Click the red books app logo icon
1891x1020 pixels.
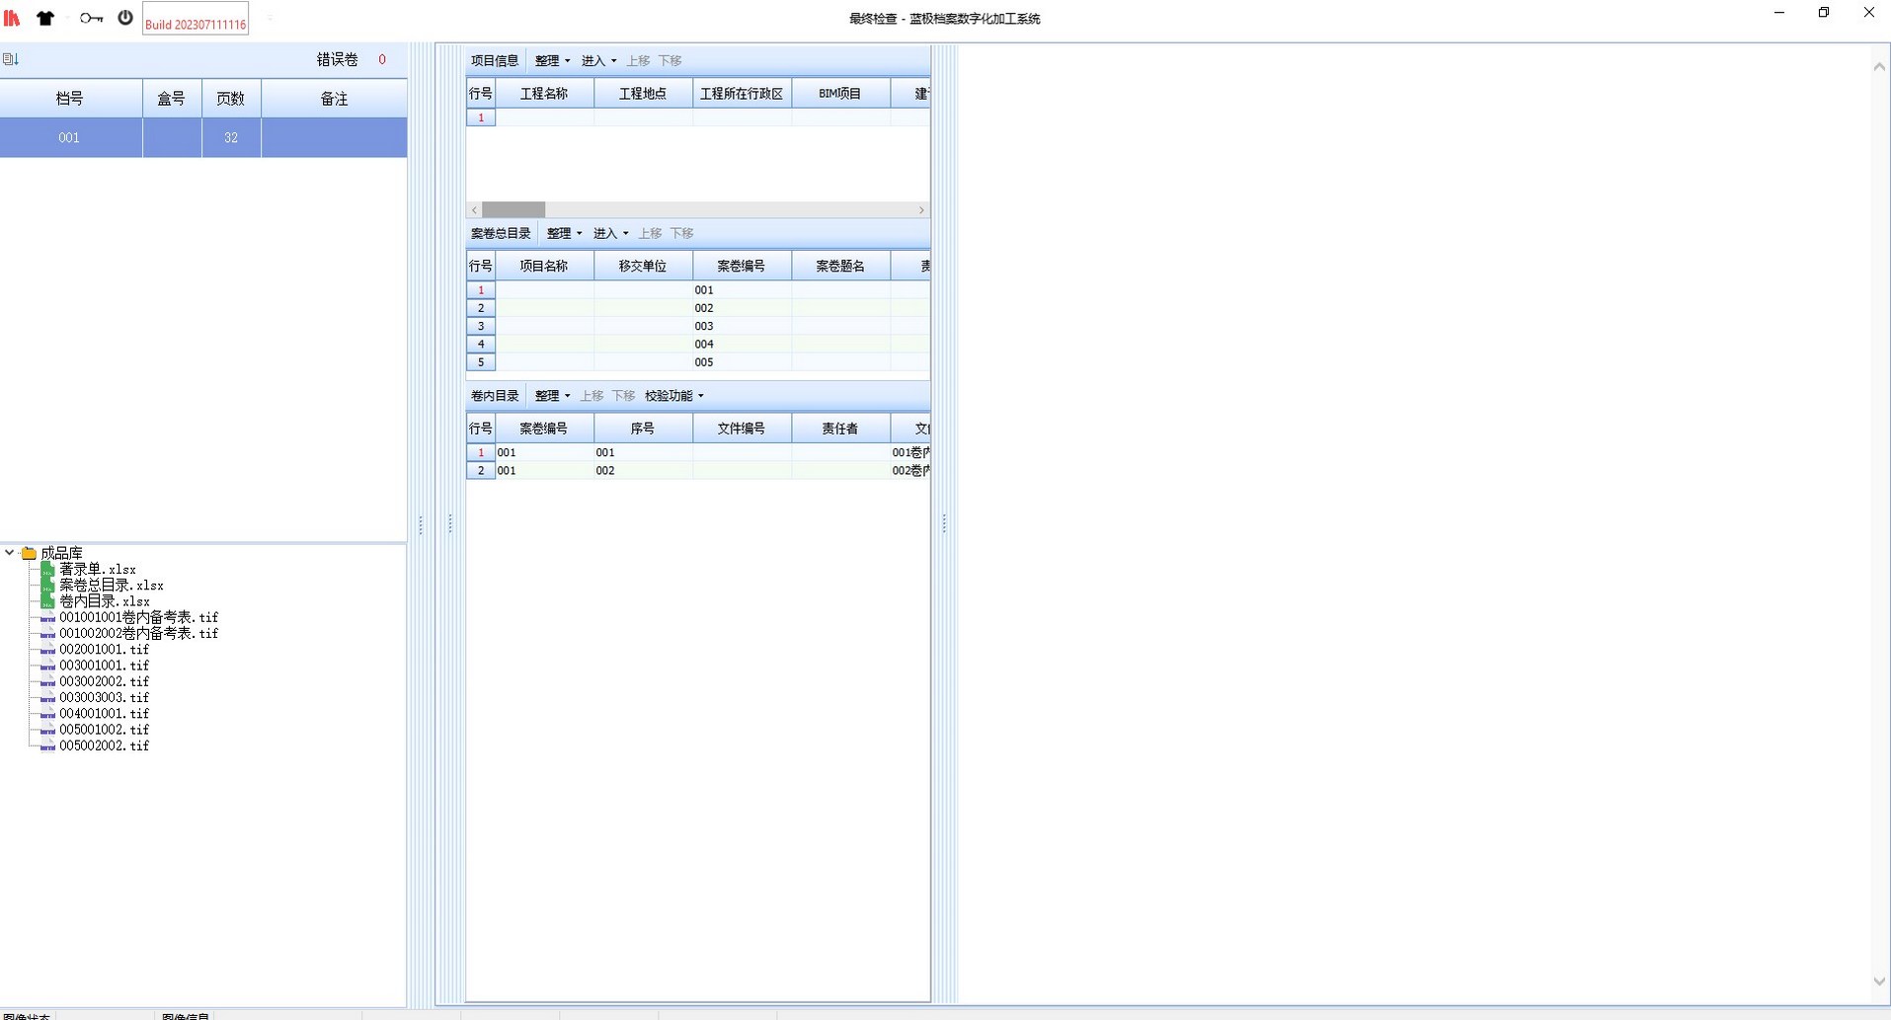pos(12,18)
